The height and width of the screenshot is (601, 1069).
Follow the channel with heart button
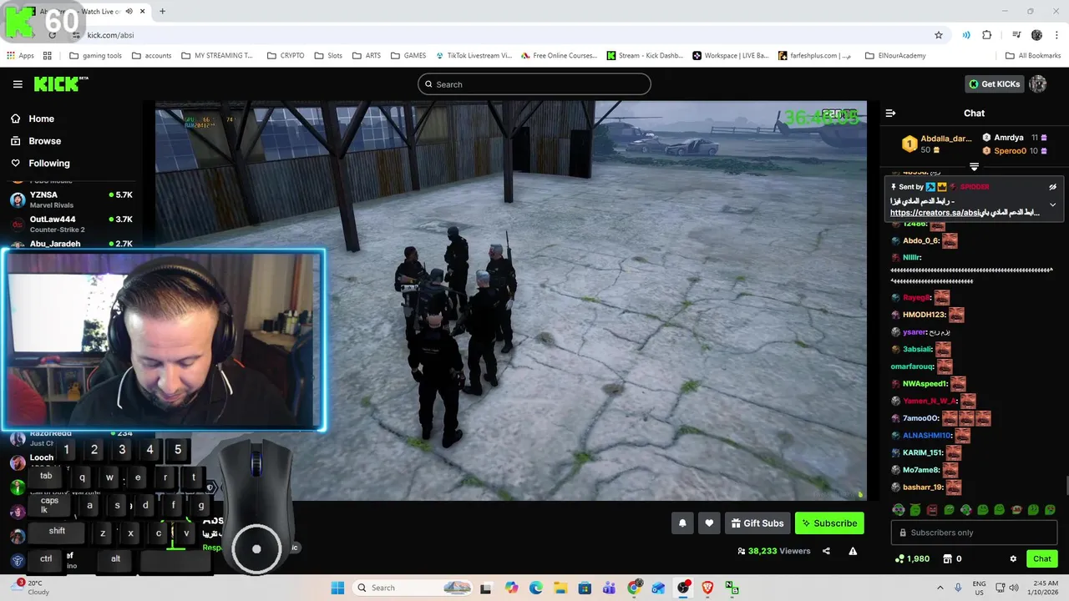709,523
